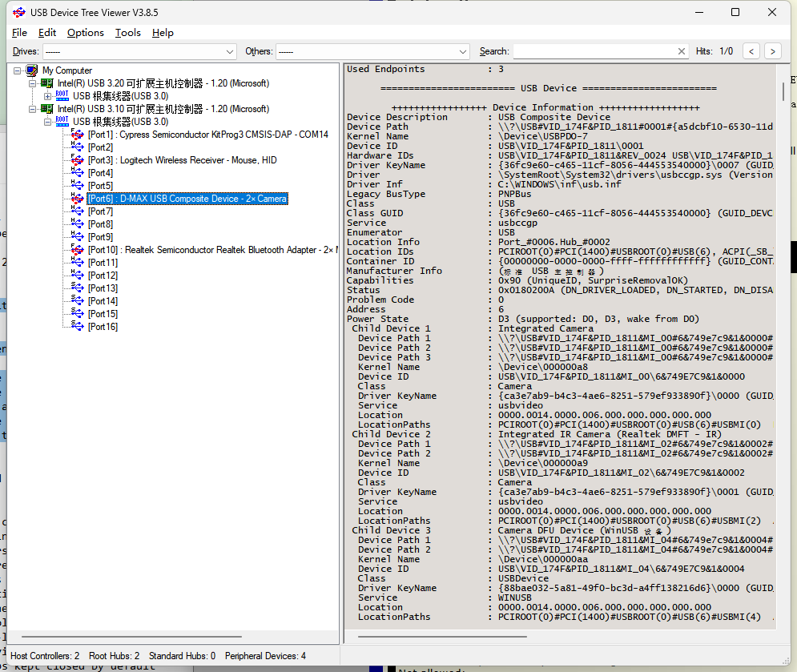This screenshot has height=672, width=797.
Task: Open the Tools menu
Action: click(x=127, y=33)
